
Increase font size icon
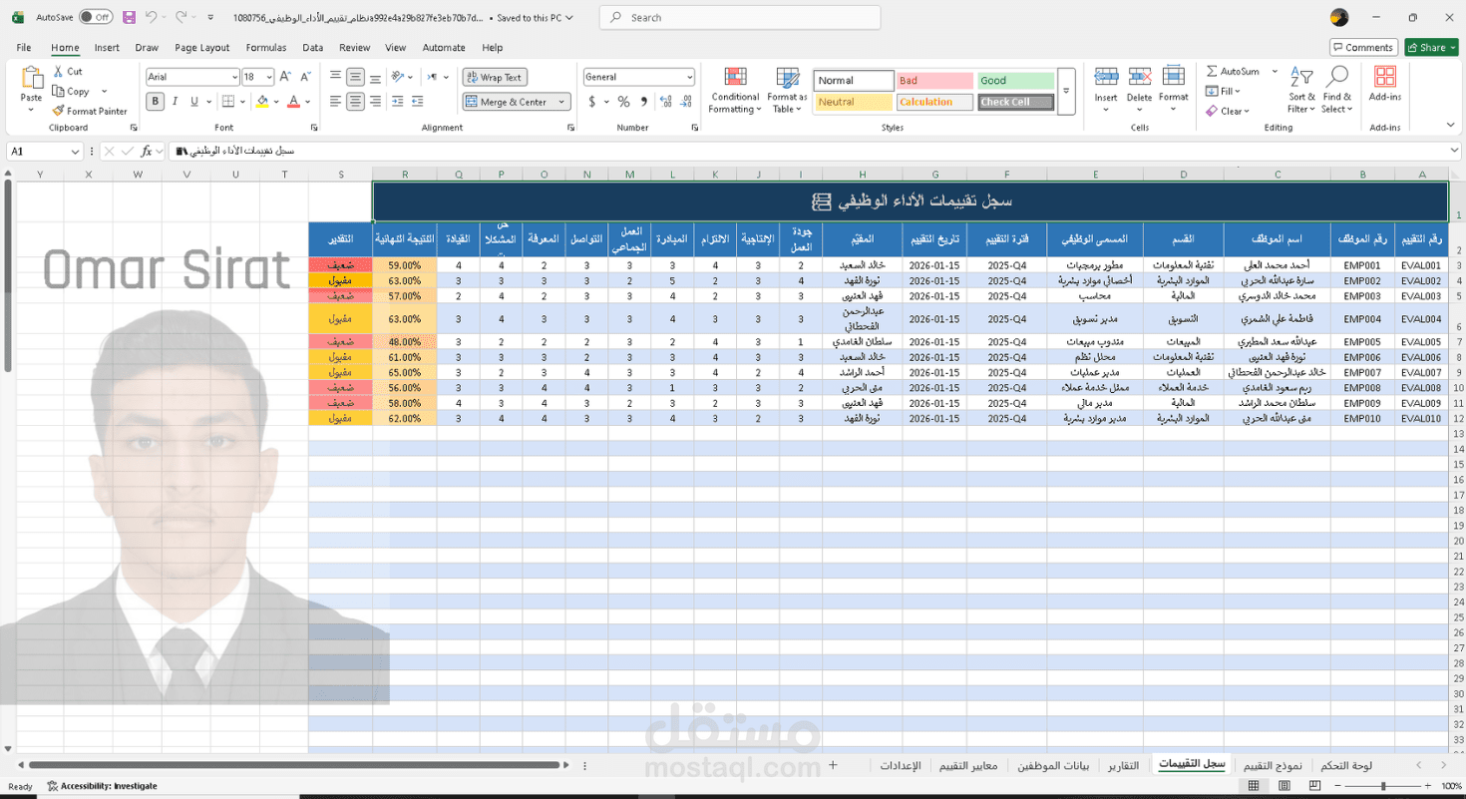pos(285,77)
